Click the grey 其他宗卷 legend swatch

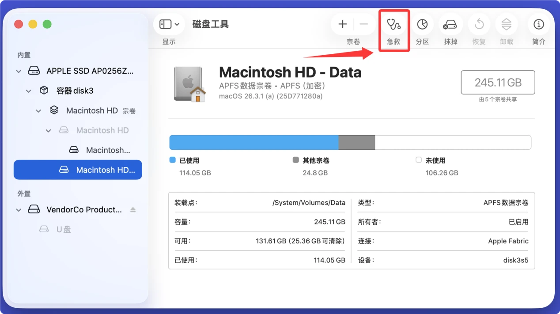click(296, 160)
